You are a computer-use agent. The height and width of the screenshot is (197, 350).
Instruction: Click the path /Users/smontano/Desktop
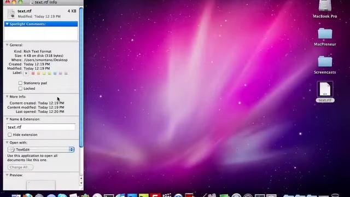point(45,60)
